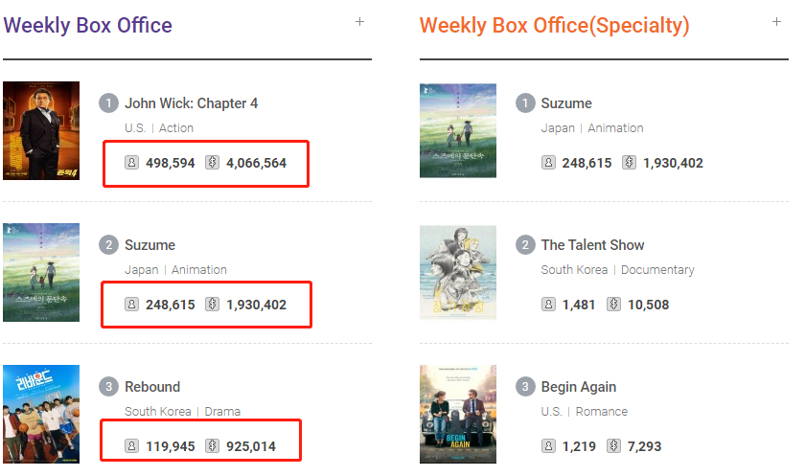The height and width of the screenshot is (476, 805).
Task: Click the admissions icon beside John Wick's 498,594
Action: pyautogui.click(x=131, y=163)
